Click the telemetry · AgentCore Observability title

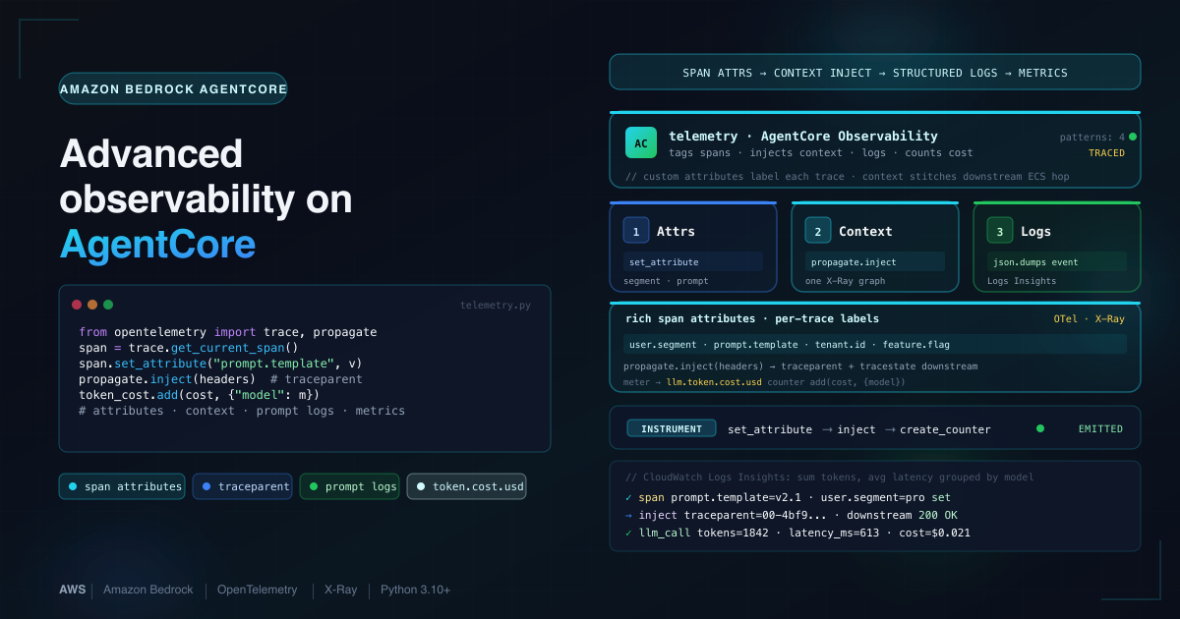(x=803, y=137)
